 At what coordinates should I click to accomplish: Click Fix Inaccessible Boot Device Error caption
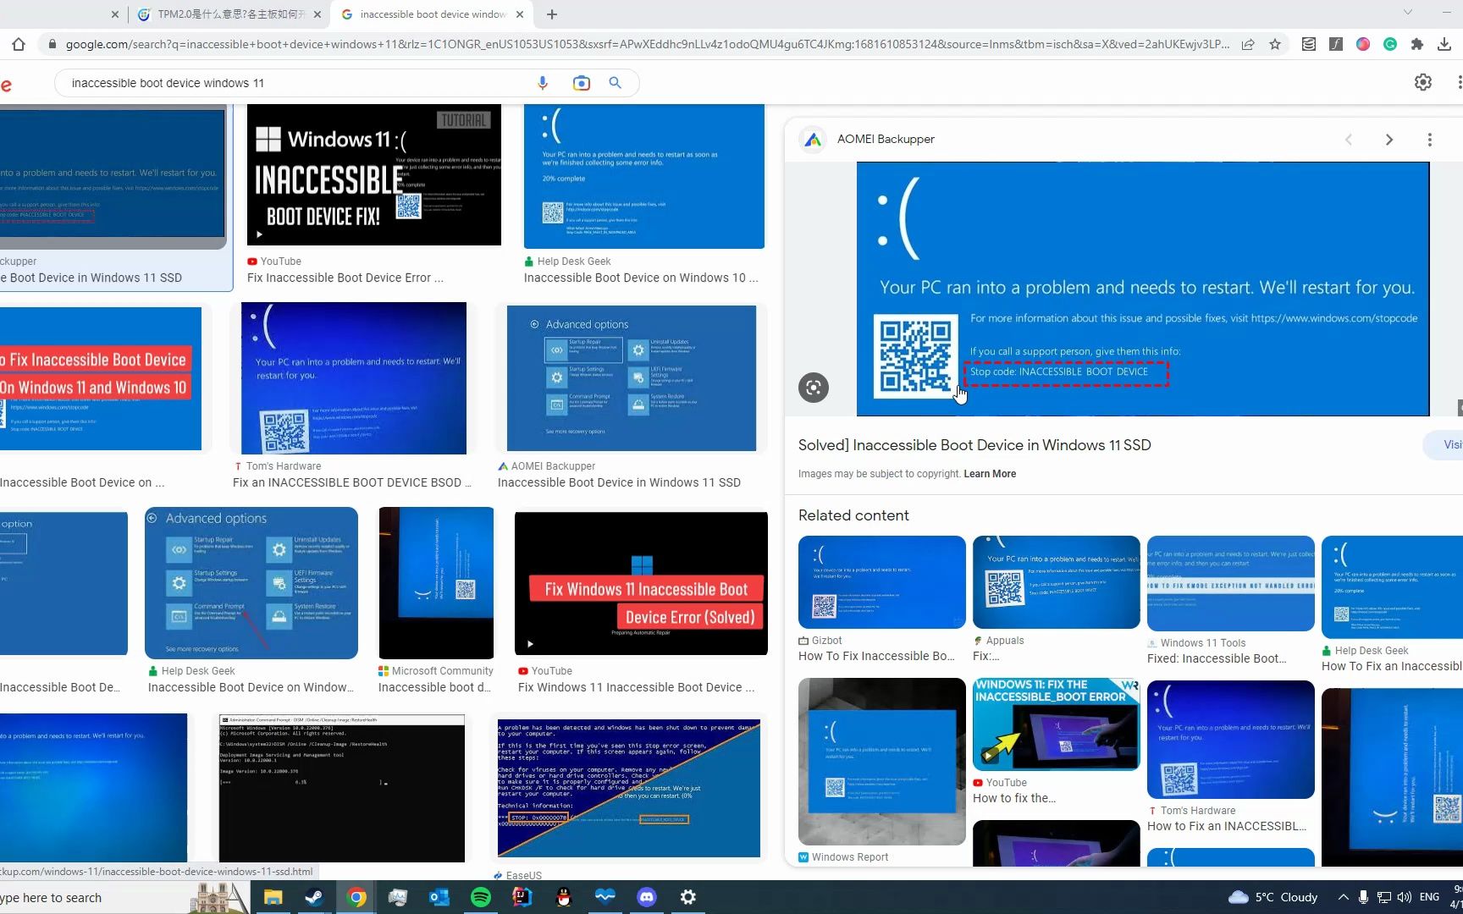click(x=345, y=278)
